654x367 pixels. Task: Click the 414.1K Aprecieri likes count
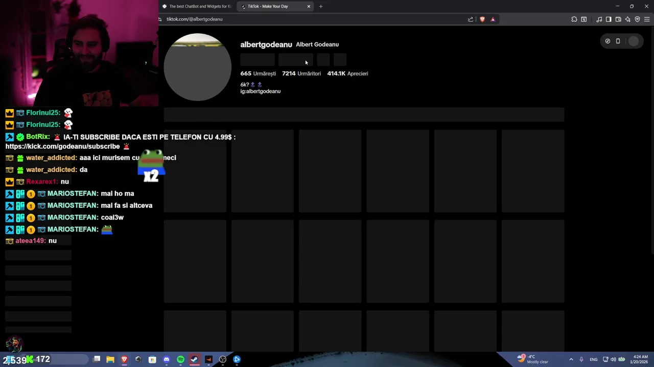point(347,73)
